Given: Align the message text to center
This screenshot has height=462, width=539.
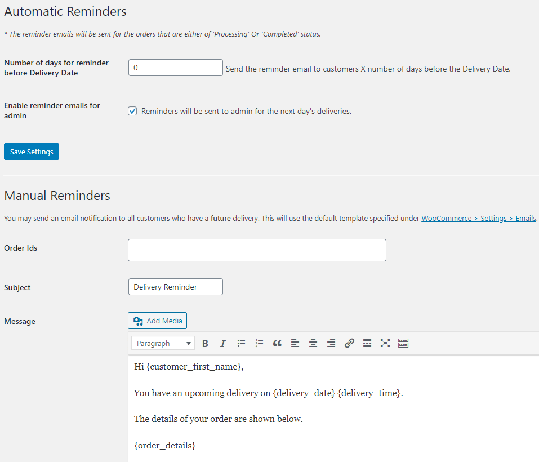Looking at the screenshot, I should (x=313, y=343).
